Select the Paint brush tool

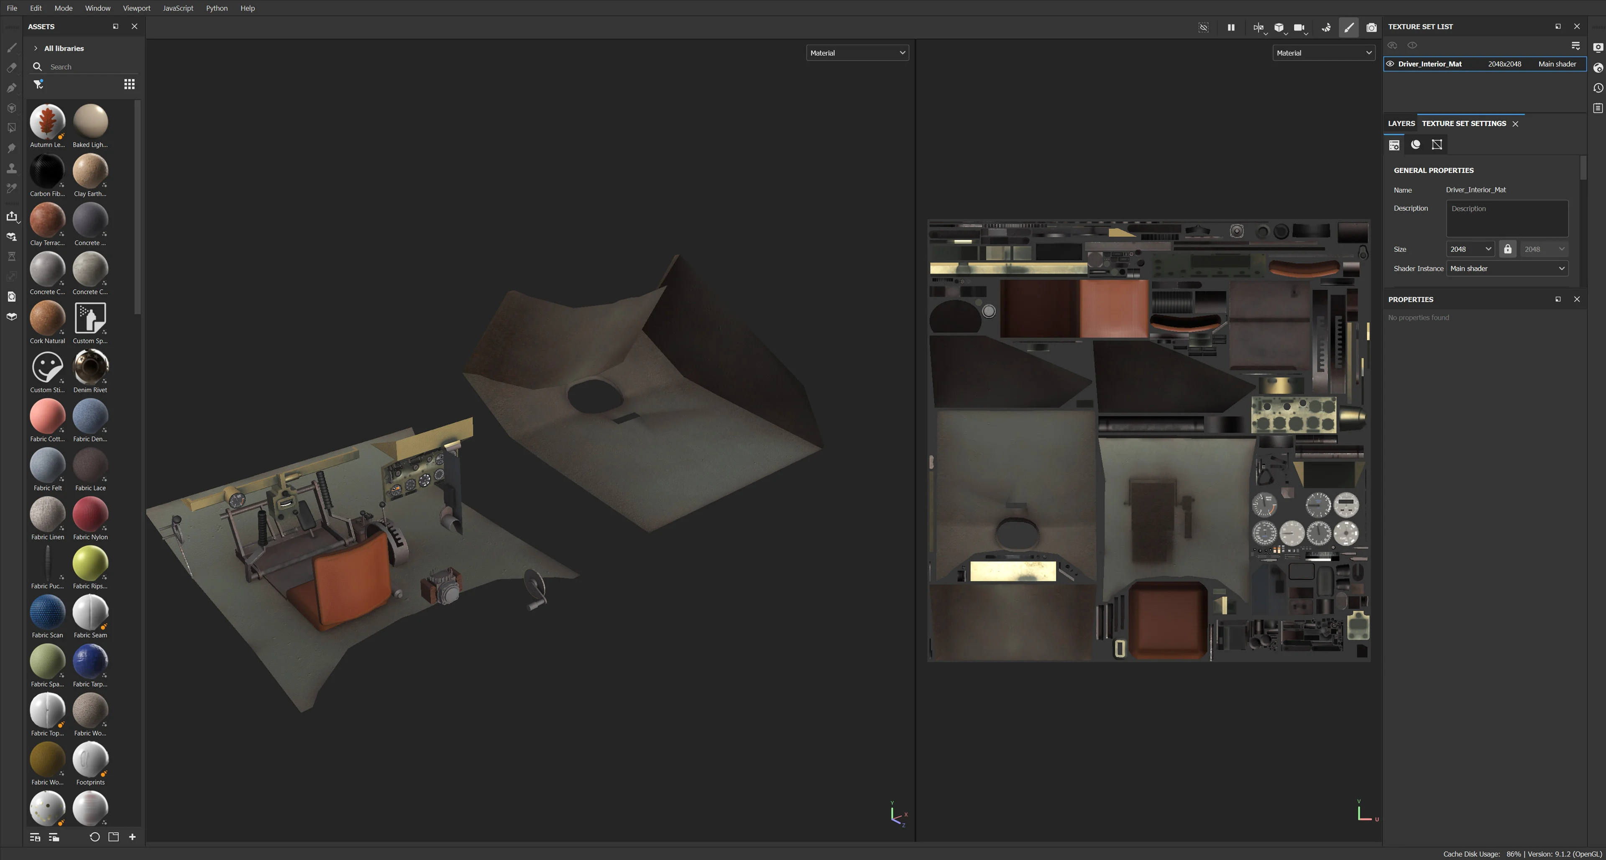(x=12, y=47)
